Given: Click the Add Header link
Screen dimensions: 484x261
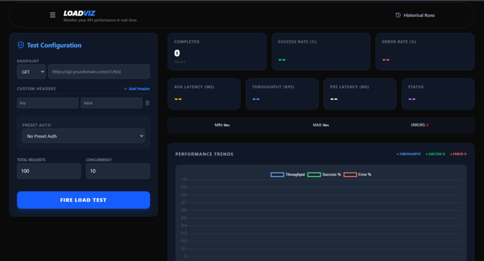Looking at the screenshot, I should [137, 89].
